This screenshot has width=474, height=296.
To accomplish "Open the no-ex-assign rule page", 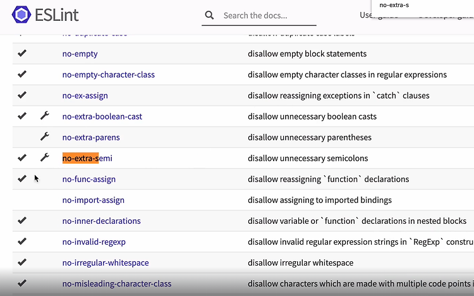I will coord(85,96).
